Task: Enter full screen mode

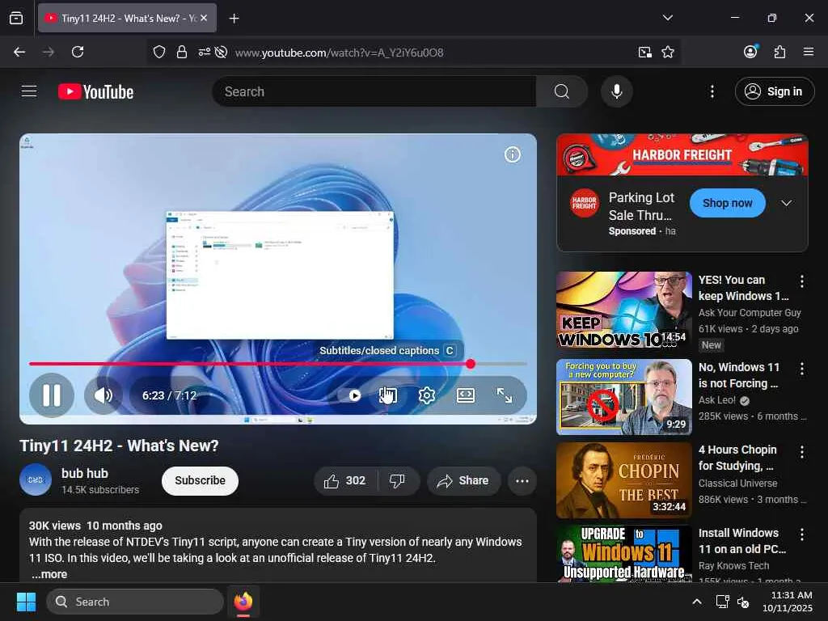Action: (x=505, y=395)
